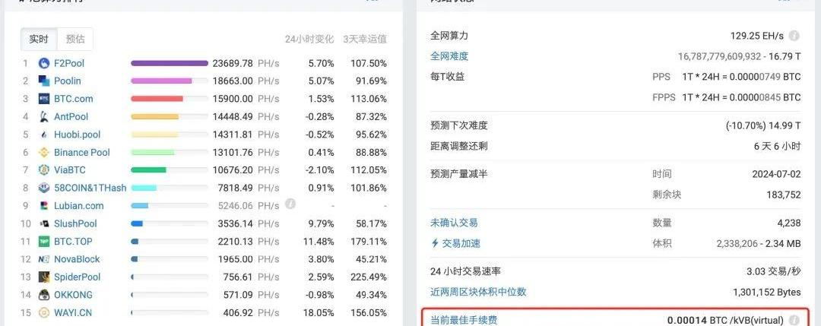Click info icon beside 129.25 EH/s

coord(794,36)
